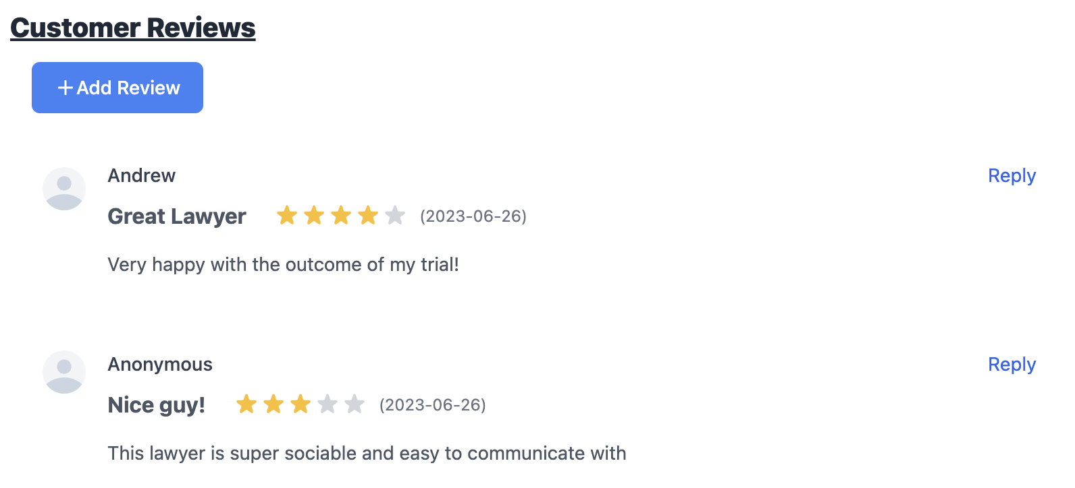The image size is (1075, 488).
Task: Click the reviewer name Andrew
Action: (x=142, y=176)
